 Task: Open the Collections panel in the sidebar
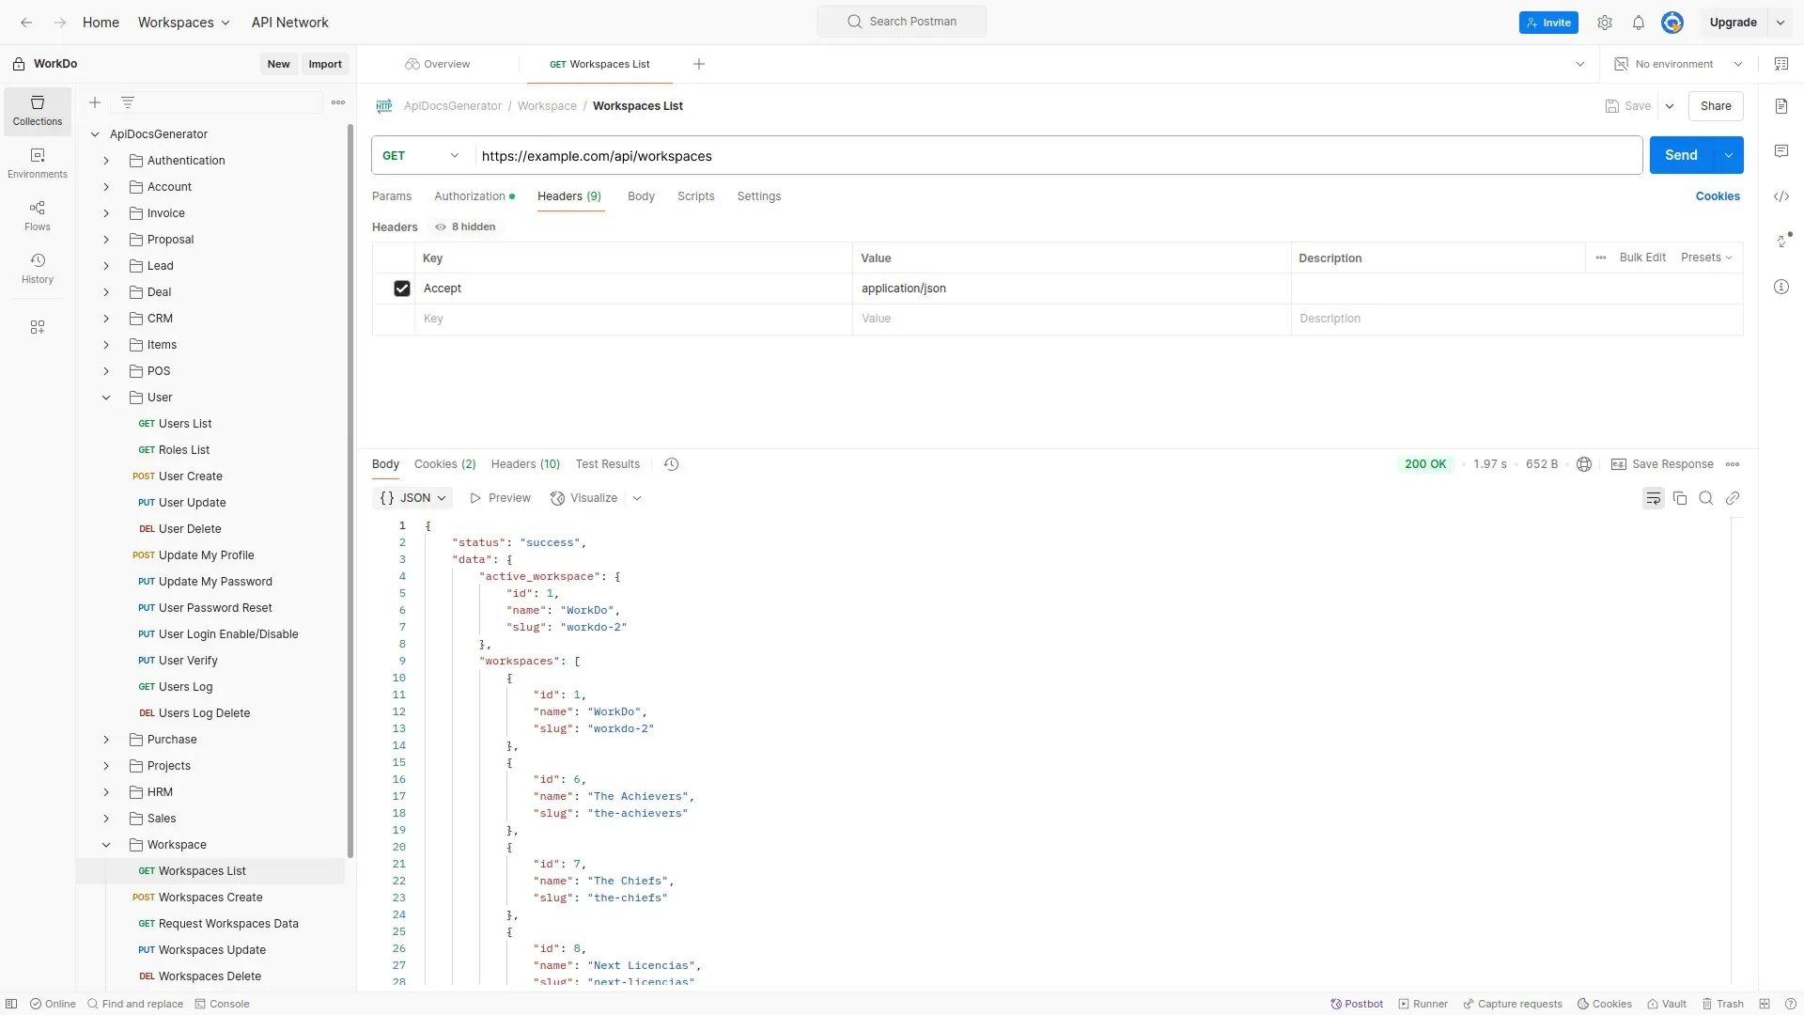pyautogui.click(x=37, y=110)
